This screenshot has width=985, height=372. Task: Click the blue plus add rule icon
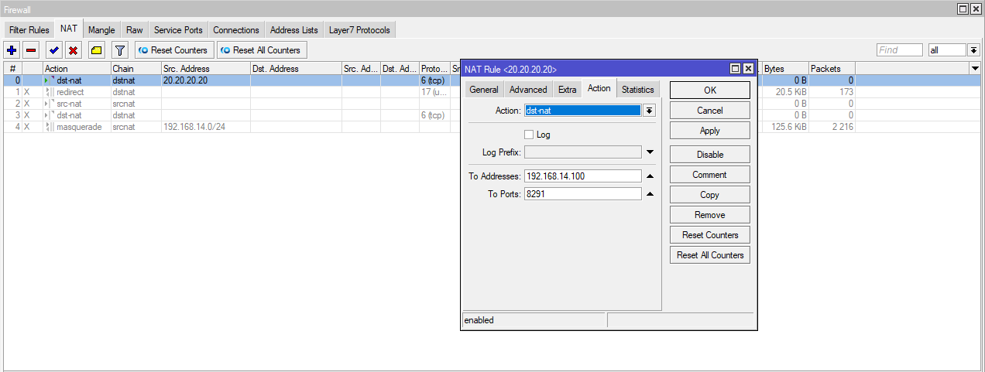[x=12, y=50]
